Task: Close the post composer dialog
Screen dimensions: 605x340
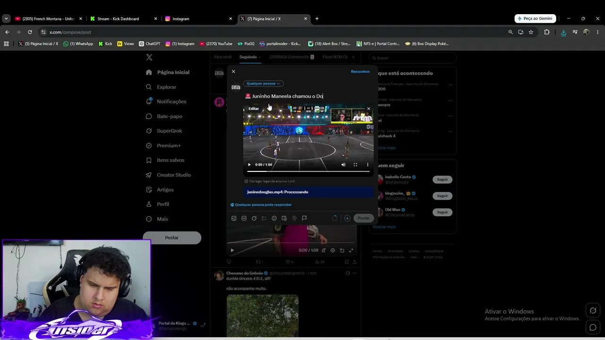Action: (x=233, y=71)
